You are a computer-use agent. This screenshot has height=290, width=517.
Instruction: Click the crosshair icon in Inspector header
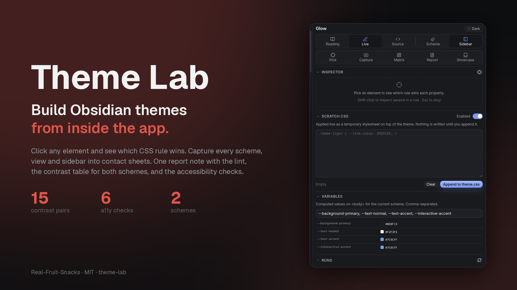coord(480,72)
